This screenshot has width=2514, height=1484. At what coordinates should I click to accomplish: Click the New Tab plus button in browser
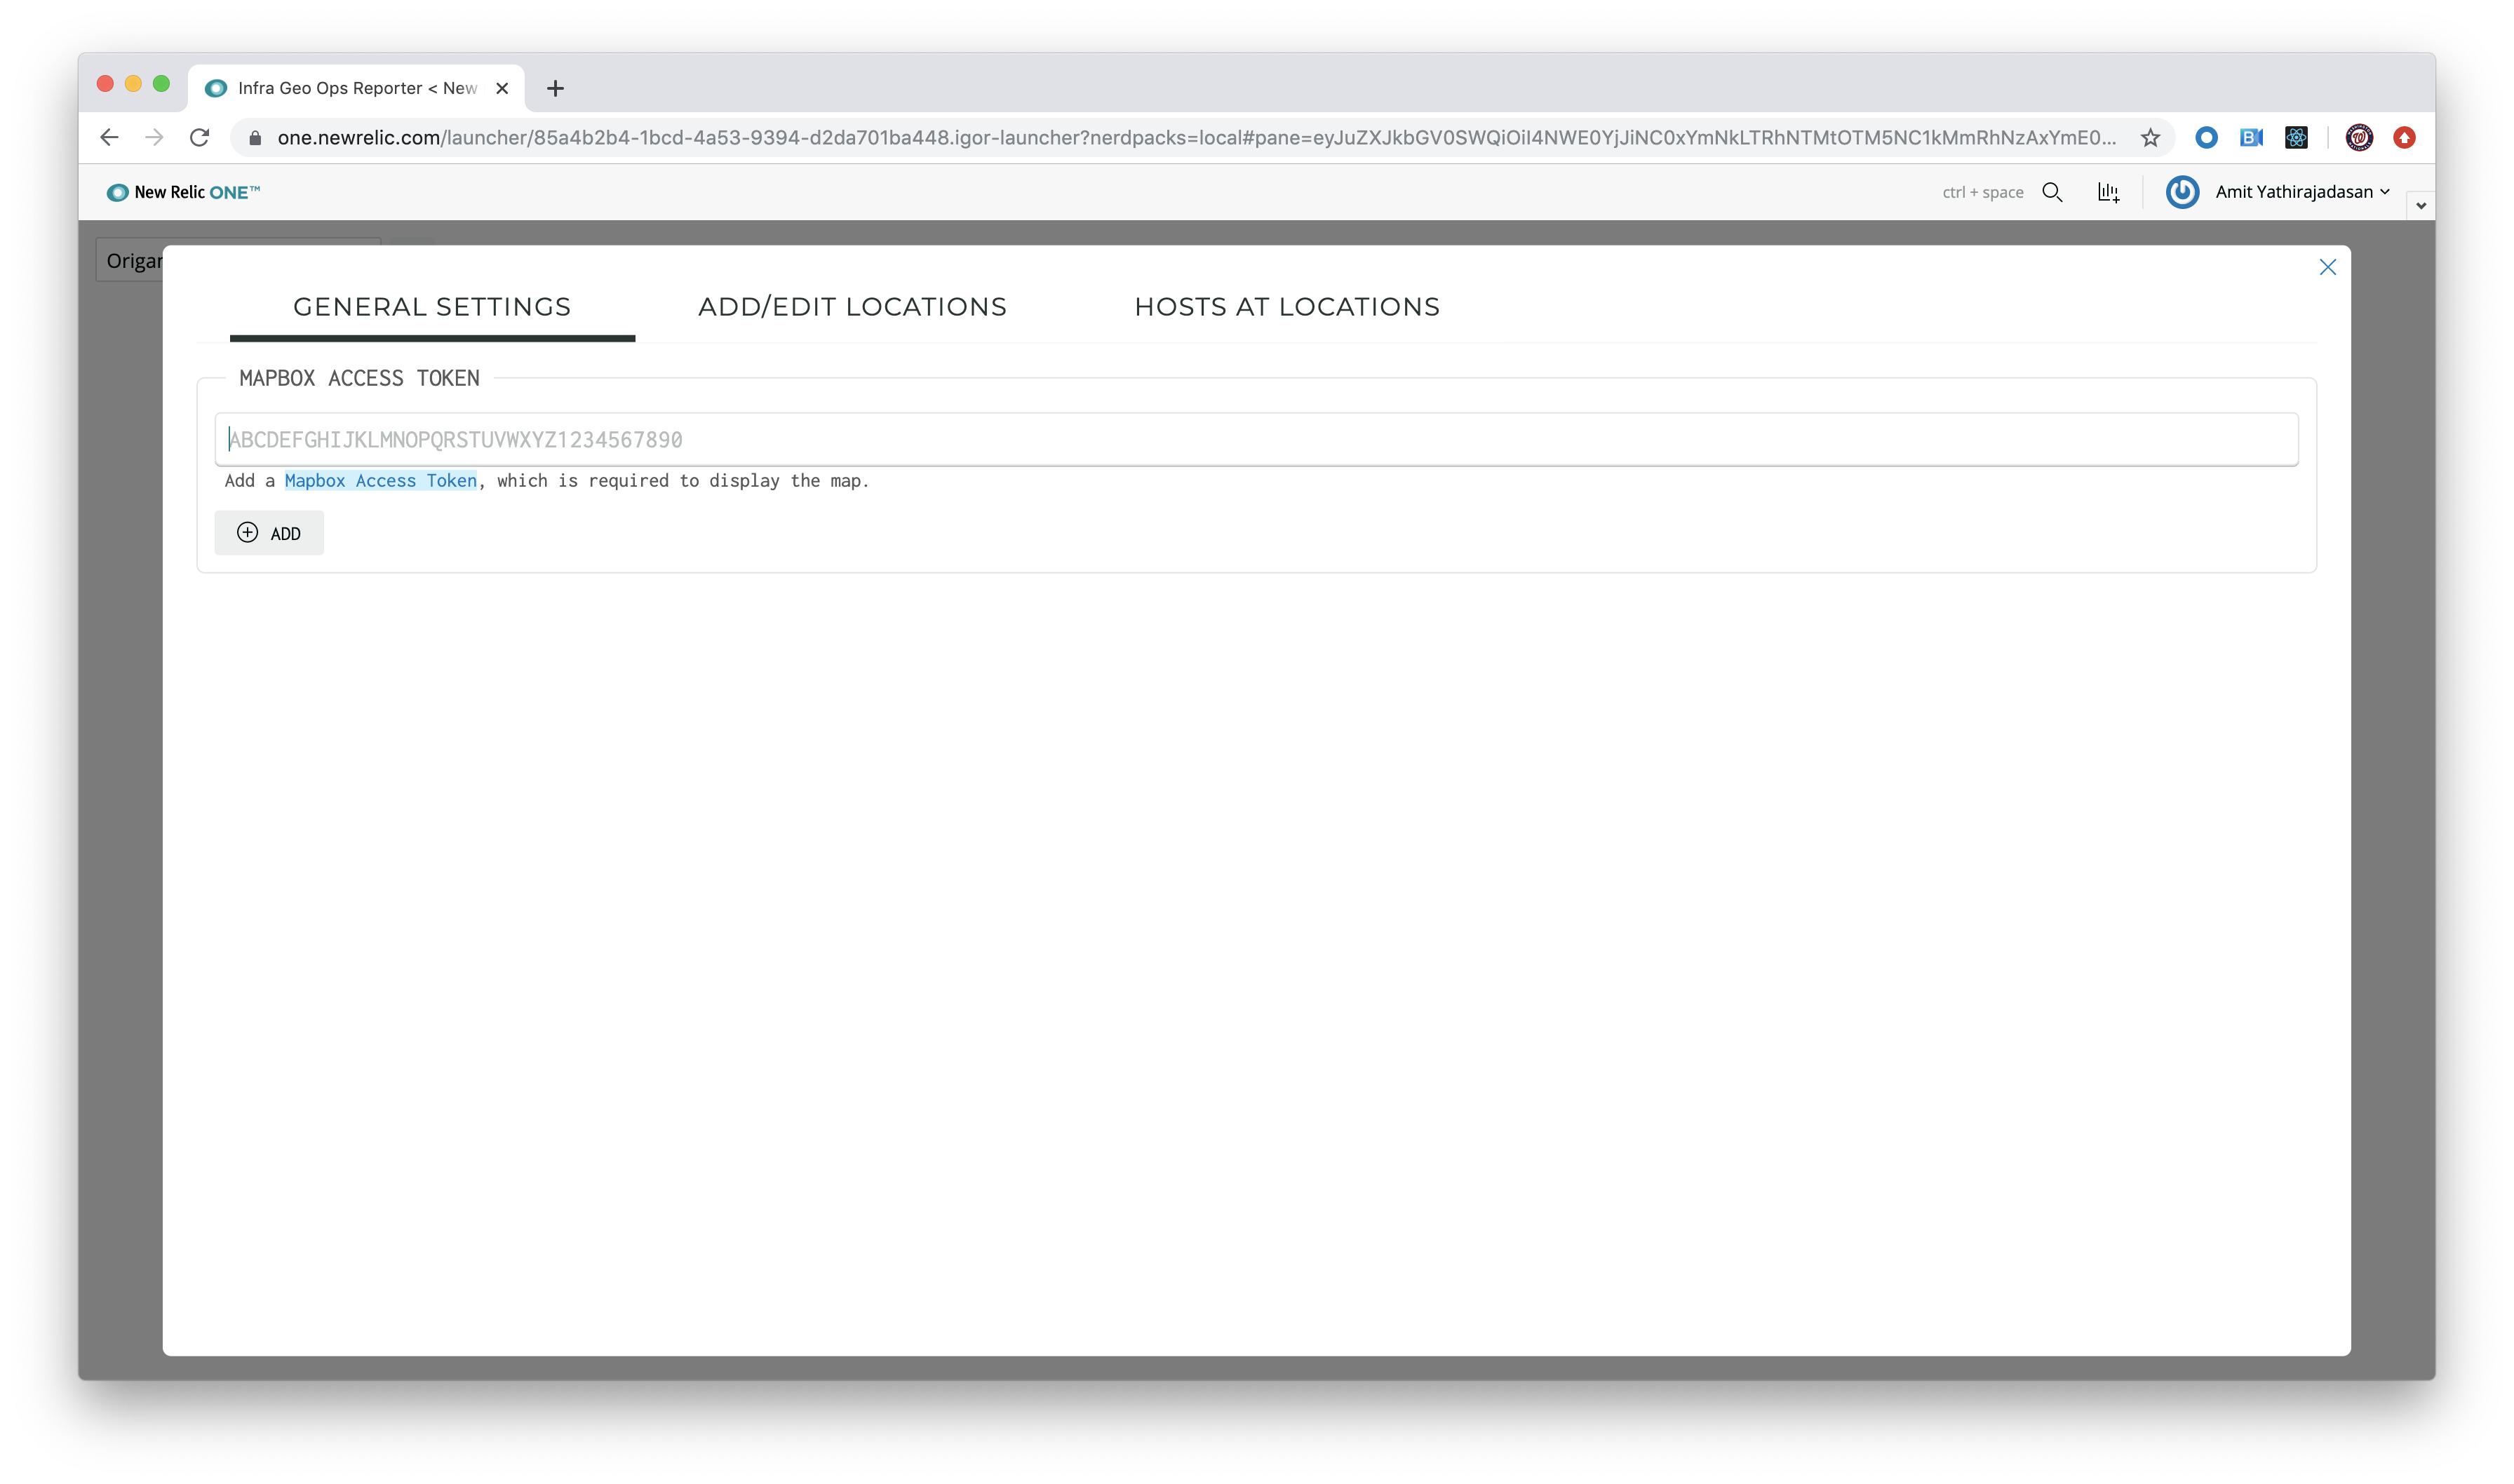click(x=555, y=86)
